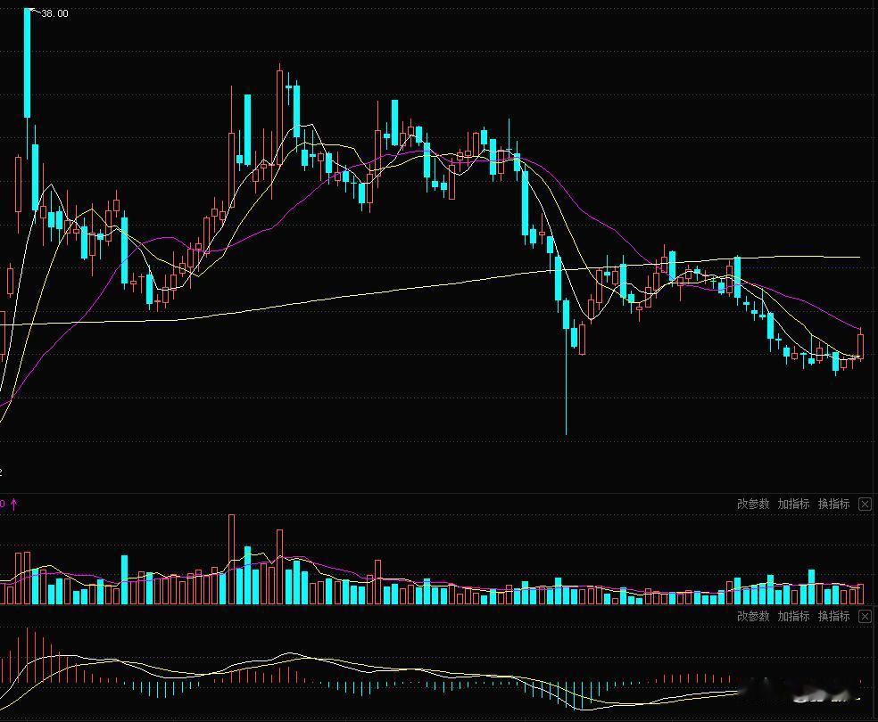Select the tallest cyan candle near 38.00

click(28, 62)
